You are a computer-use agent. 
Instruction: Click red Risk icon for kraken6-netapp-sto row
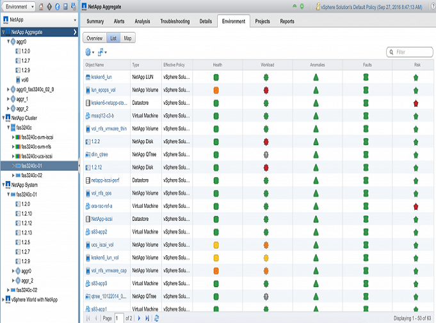tap(416, 102)
